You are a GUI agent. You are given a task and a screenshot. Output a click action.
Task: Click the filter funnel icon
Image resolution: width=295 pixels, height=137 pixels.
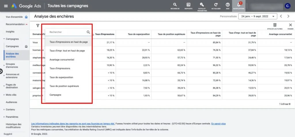coord(38,26)
